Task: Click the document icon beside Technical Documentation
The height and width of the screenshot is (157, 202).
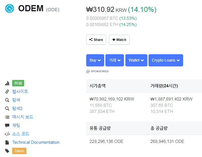Action: coord(7,142)
